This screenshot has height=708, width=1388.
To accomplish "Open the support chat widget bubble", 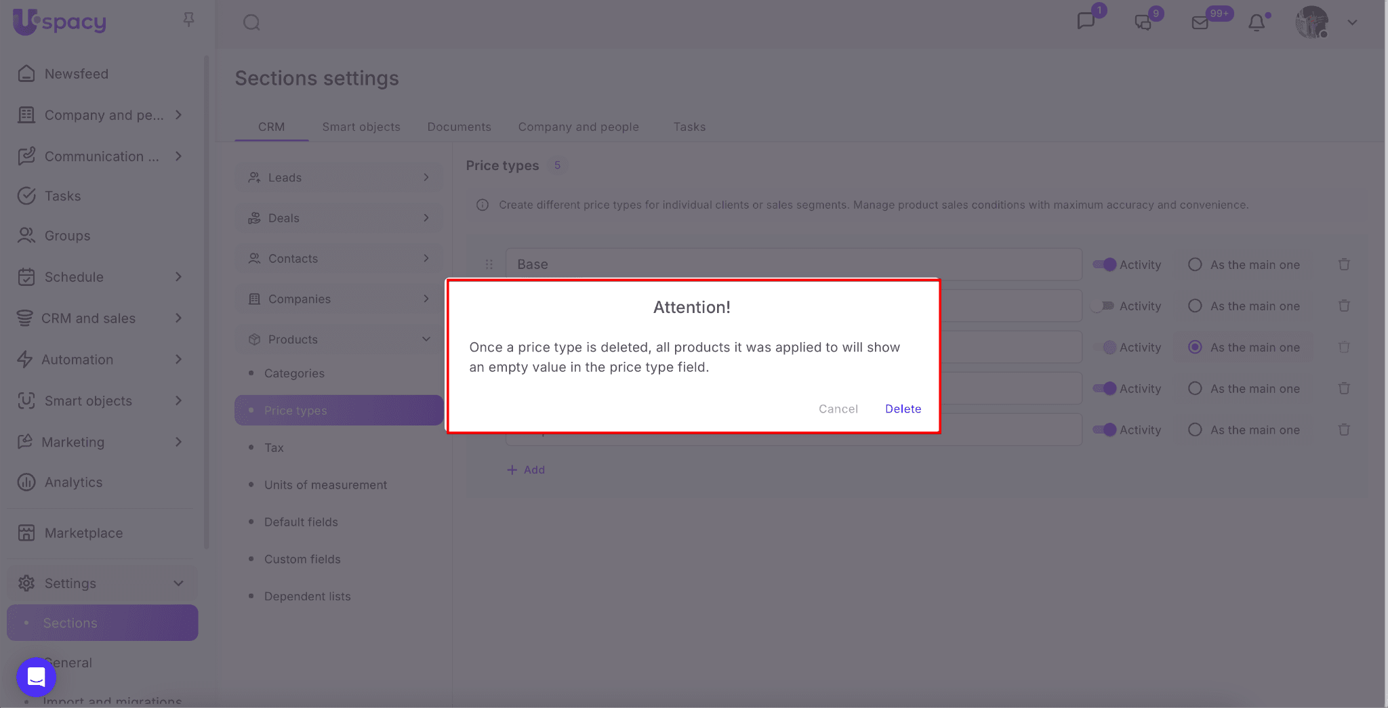I will pyautogui.click(x=36, y=676).
